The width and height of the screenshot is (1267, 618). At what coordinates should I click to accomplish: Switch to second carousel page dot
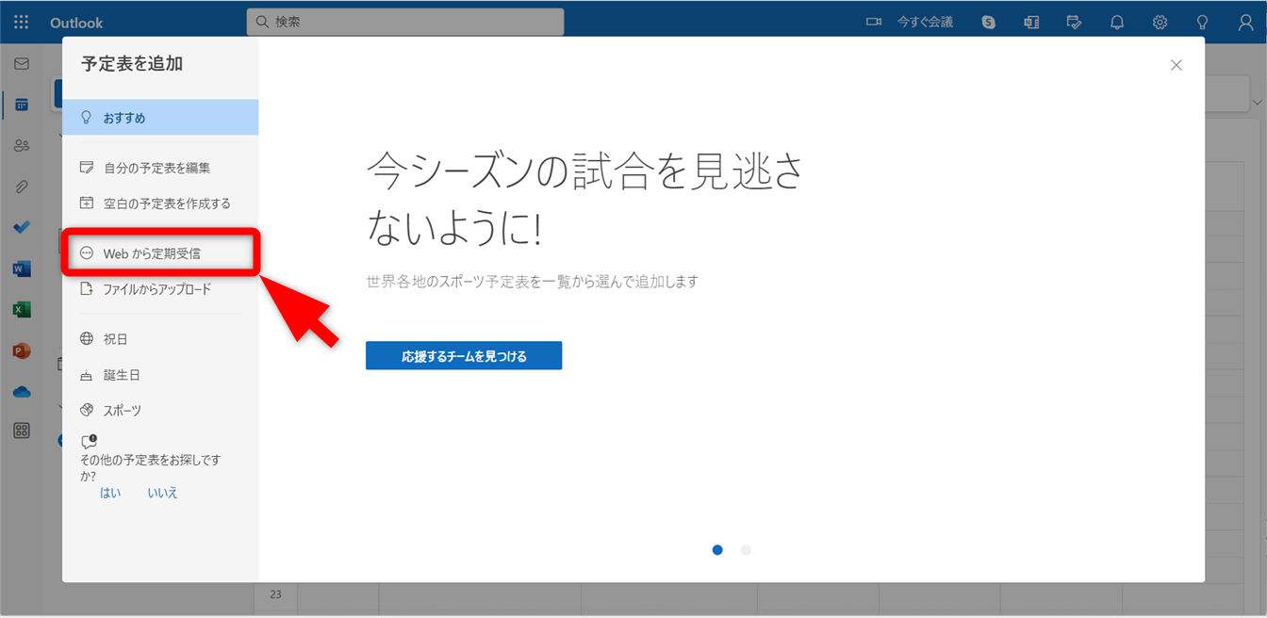tap(746, 550)
